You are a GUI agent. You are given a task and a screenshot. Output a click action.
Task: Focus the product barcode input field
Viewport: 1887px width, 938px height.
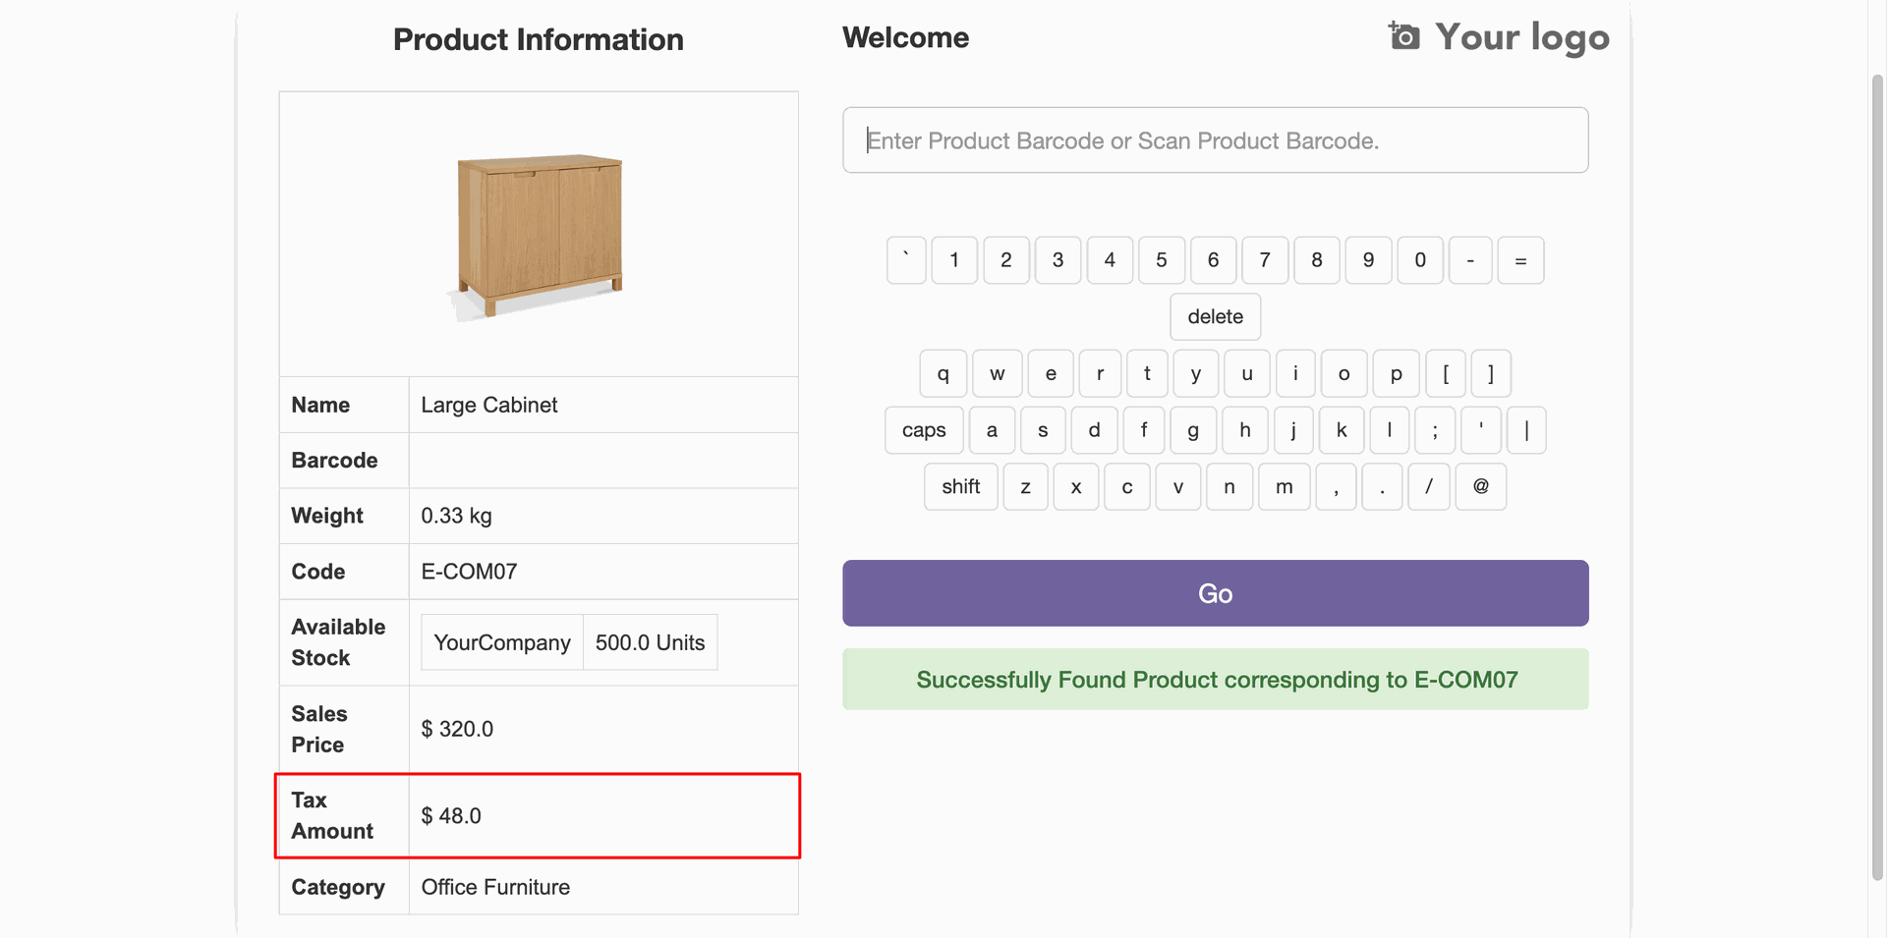pyautogui.click(x=1215, y=140)
